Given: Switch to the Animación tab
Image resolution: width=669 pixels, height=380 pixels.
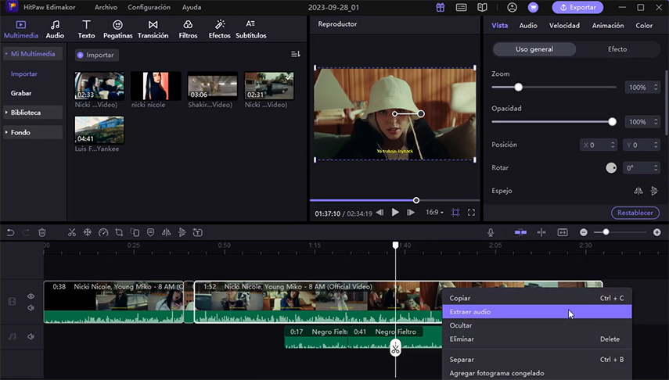Looking at the screenshot, I should pos(607,26).
